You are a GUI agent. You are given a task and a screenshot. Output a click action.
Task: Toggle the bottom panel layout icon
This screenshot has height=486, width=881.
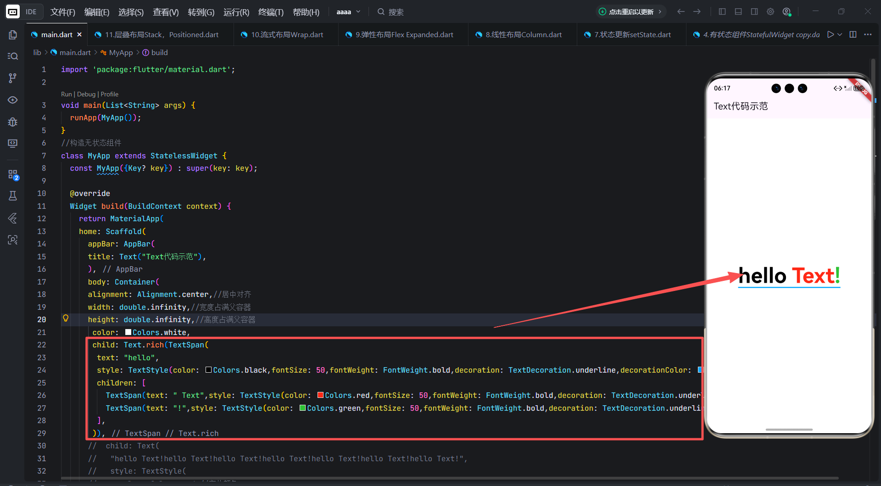click(738, 11)
